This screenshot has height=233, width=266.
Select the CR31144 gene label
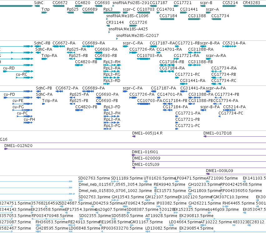click(x=115, y=23)
